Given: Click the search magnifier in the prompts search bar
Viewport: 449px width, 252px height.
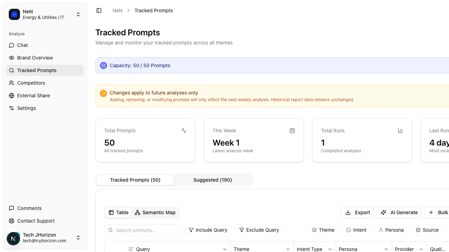Looking at the screenshot, I should pyautogui.click(x=110, y=230).
